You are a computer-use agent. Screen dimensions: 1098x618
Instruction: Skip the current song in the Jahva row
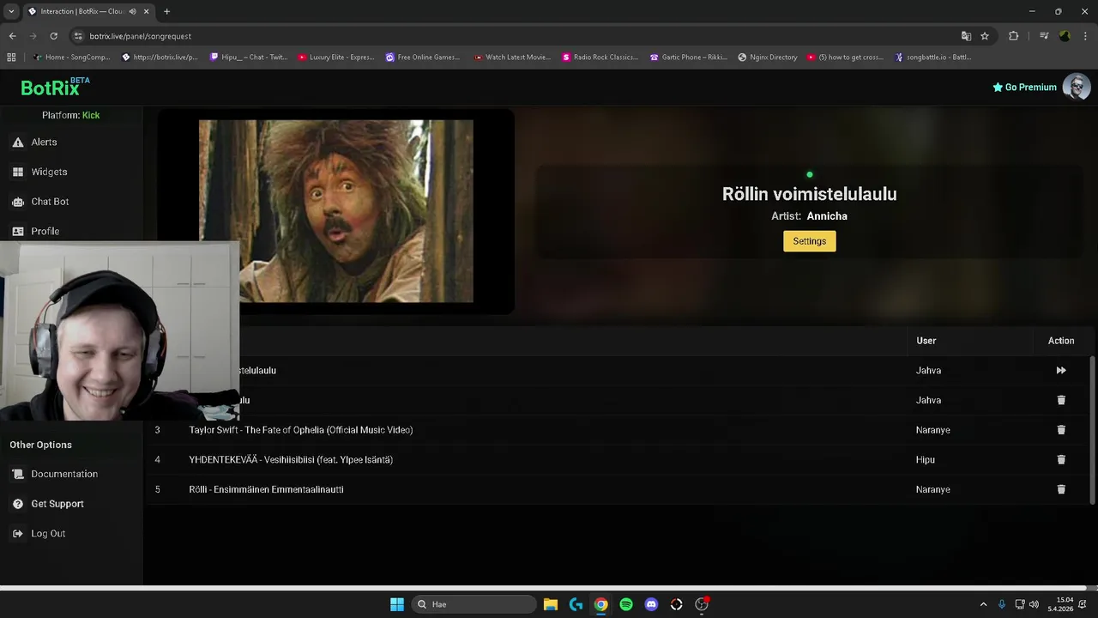(x=1061, y=371)
